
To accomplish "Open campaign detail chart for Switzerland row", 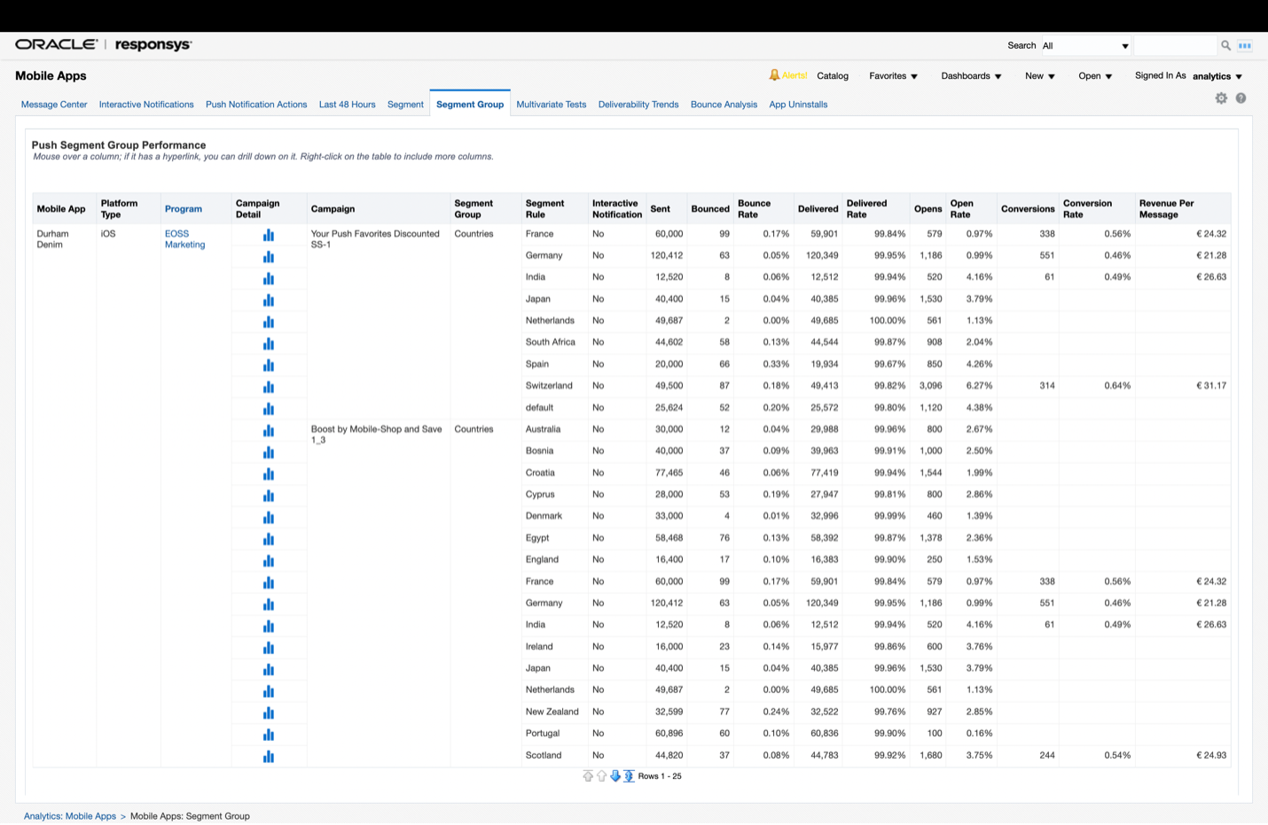I will 268,386.
